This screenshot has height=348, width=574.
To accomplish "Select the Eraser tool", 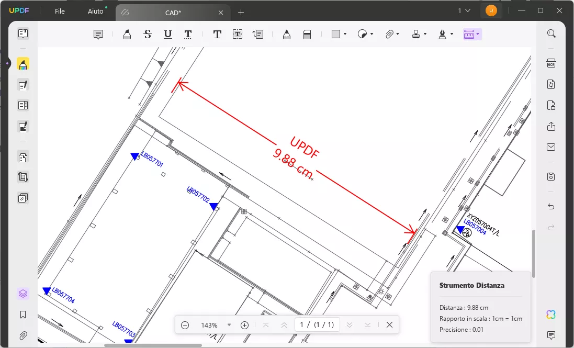I will point(307,35).
